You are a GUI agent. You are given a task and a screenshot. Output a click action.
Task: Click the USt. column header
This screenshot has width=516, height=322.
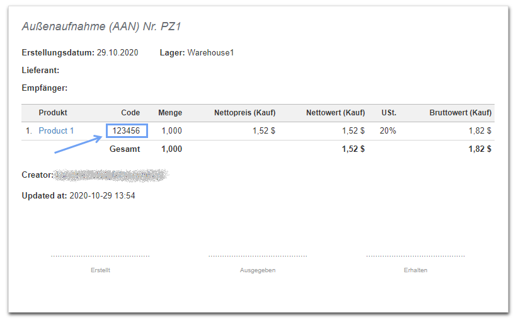(x=389, y=113)
